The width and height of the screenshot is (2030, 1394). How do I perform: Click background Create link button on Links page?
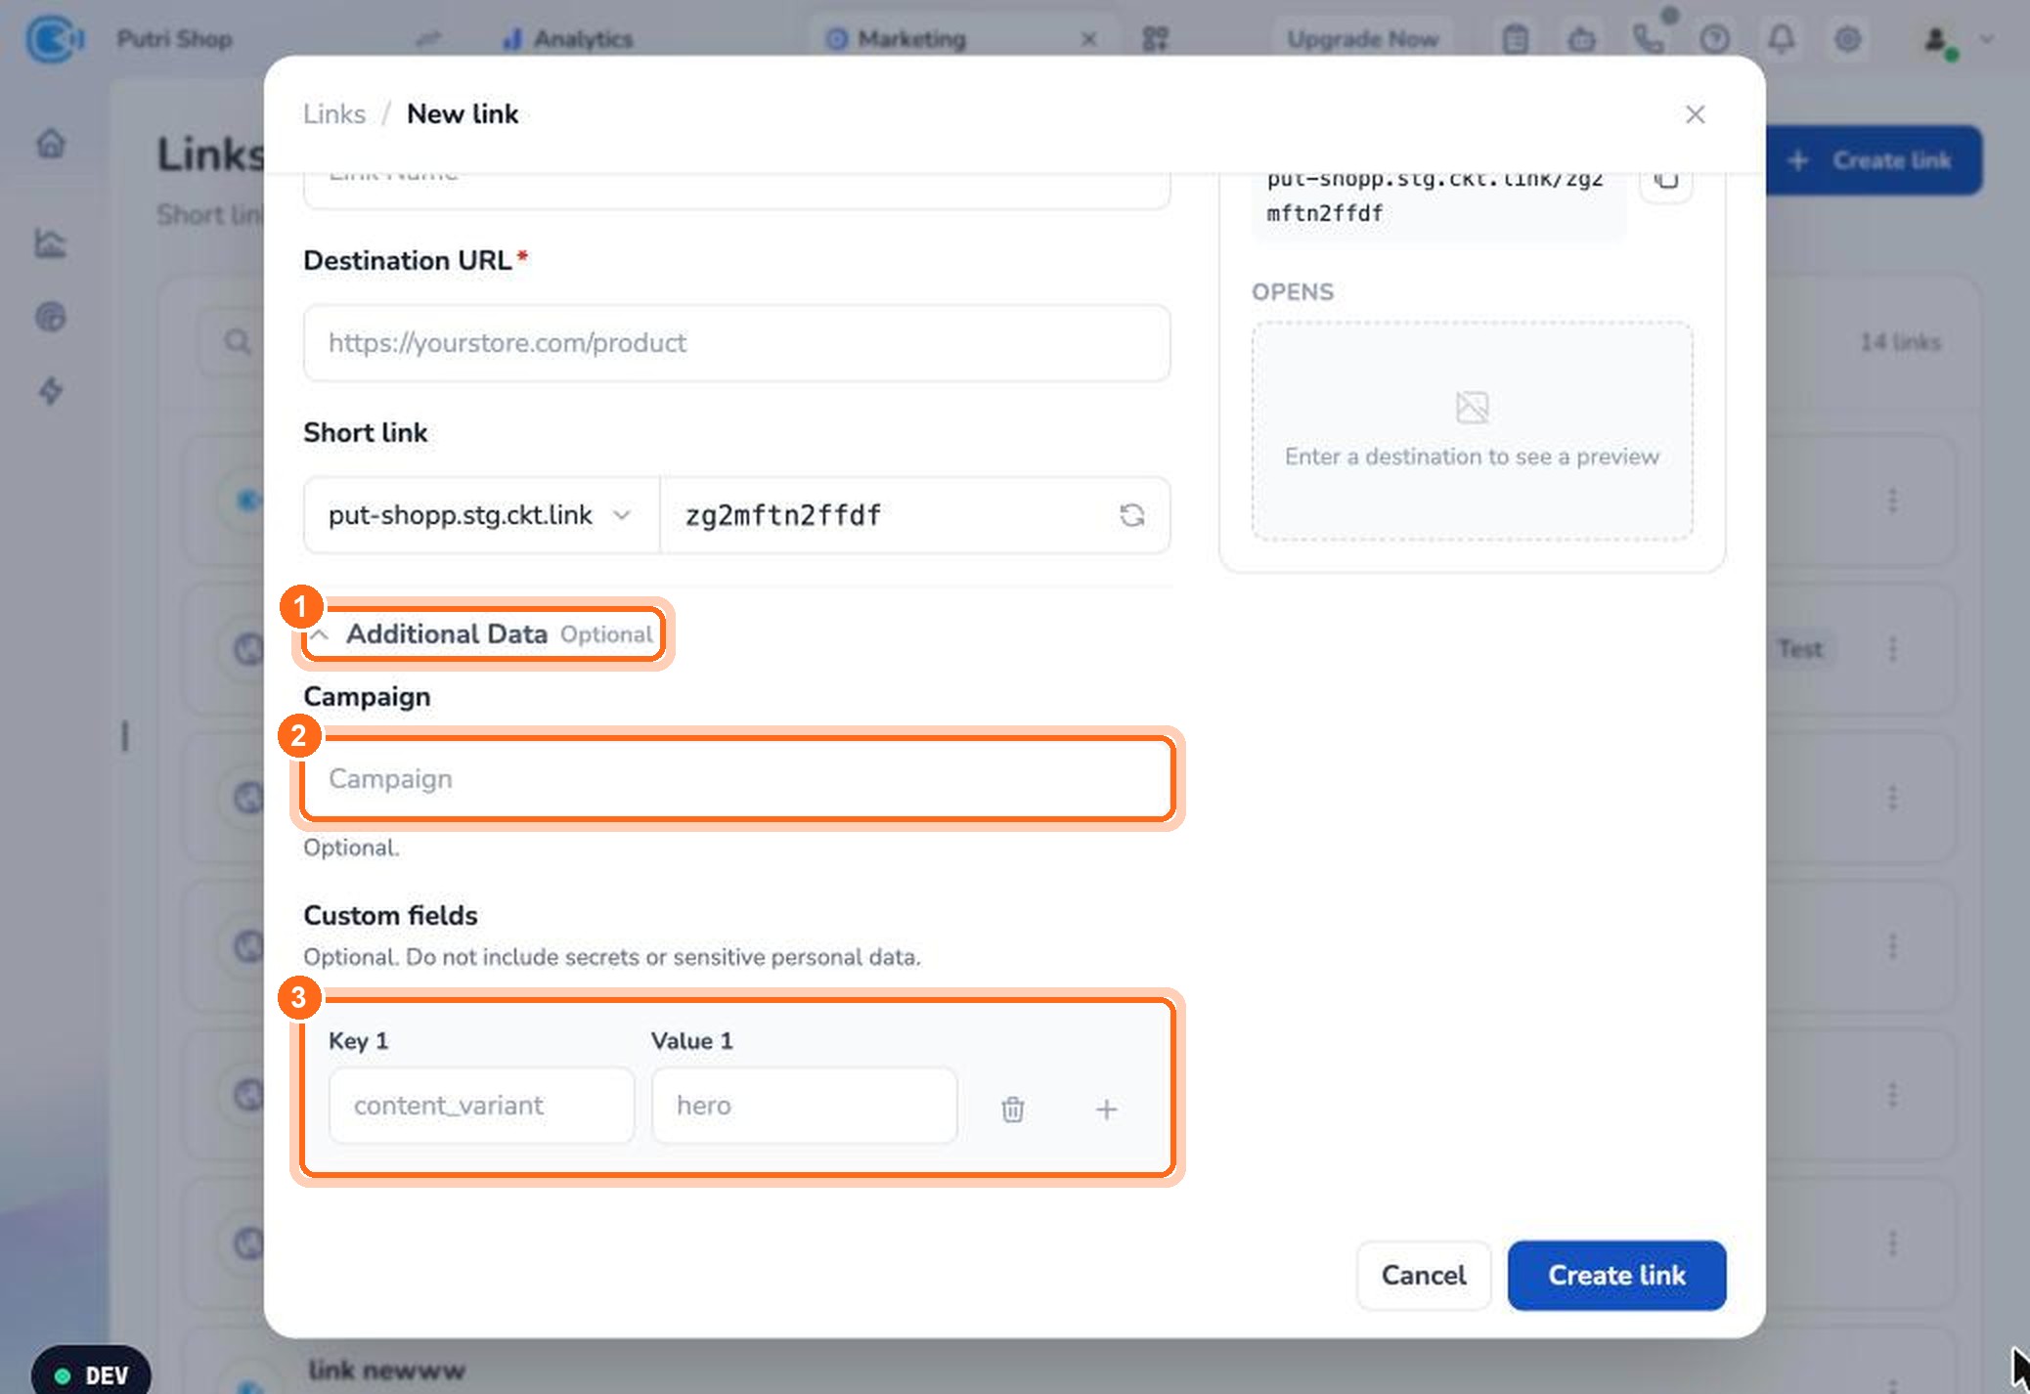1875,160
